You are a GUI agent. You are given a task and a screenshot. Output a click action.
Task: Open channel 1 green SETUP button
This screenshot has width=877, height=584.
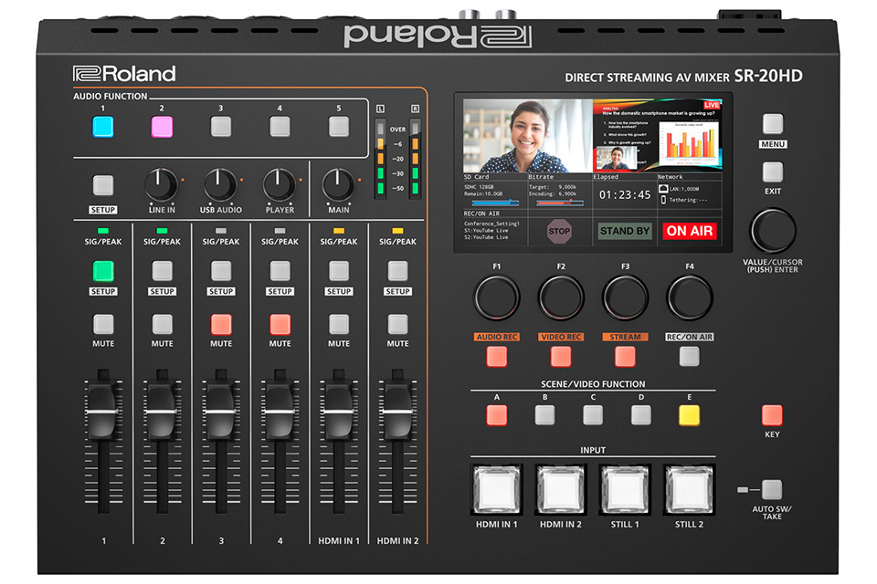(103, 271)
